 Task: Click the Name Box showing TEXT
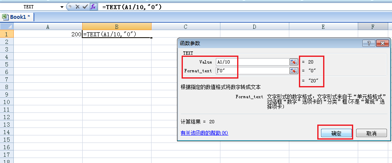tap(29, 7)
